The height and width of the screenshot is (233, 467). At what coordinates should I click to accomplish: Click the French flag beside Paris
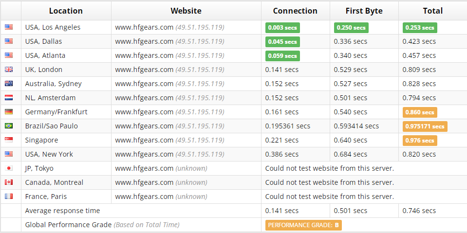tap(9, 197)
